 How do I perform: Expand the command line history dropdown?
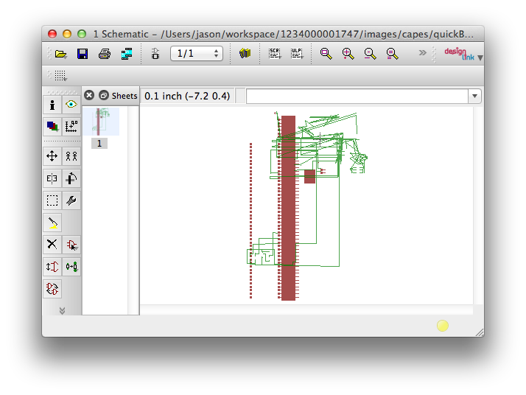474,97
